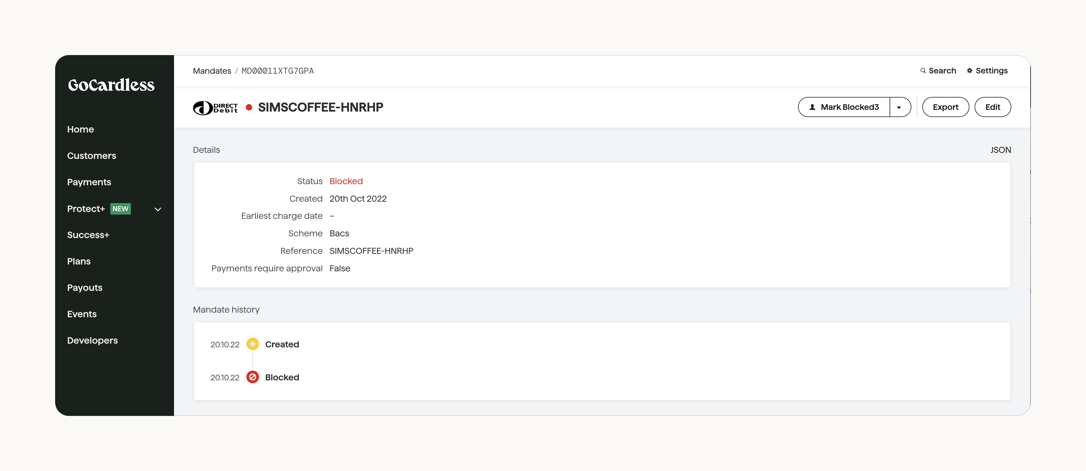Viewport: 1086px width, 471px height.
Task: Go to Payments in the sidebar
Action: (x=89, y=182)
